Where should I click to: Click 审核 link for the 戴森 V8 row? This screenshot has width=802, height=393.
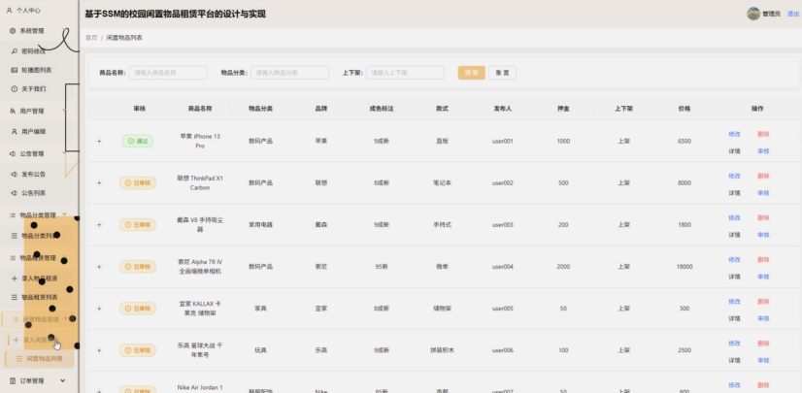click(x=763, y=235)
